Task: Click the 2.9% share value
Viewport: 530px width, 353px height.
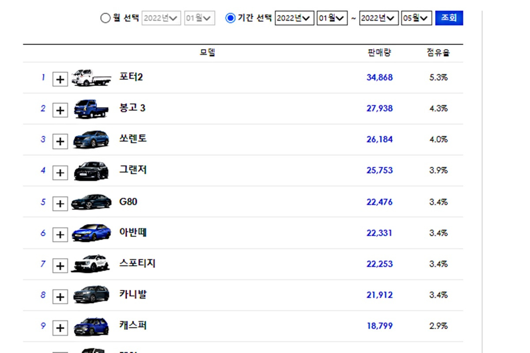Action: (439, 326)
